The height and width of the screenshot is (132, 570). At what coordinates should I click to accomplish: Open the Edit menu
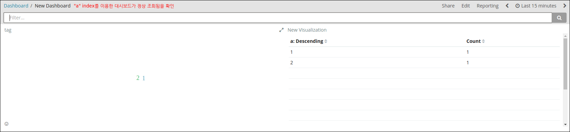point(466,6)
